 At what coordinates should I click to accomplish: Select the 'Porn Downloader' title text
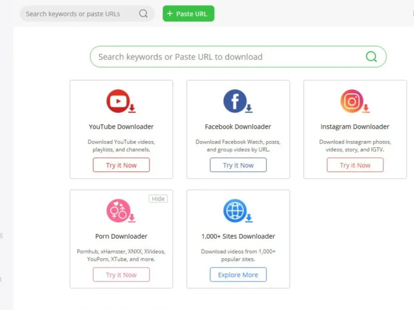coord(121,237)
